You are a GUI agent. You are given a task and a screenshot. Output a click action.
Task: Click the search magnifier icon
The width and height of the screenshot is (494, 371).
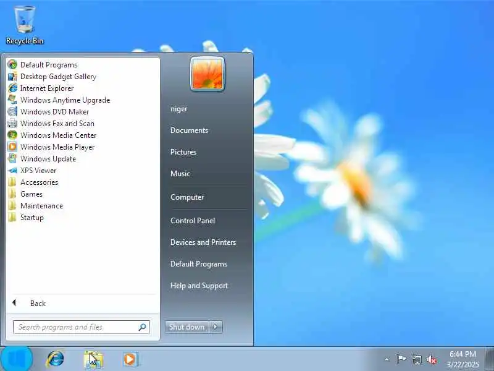point(143,327)
